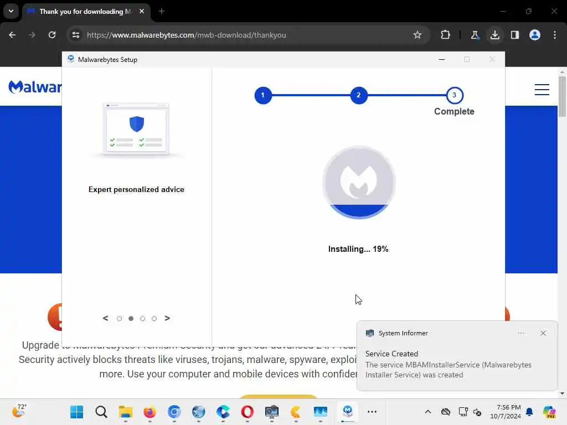Select the third carousel dot
The image size is (567, 425).
pos(142,318)
